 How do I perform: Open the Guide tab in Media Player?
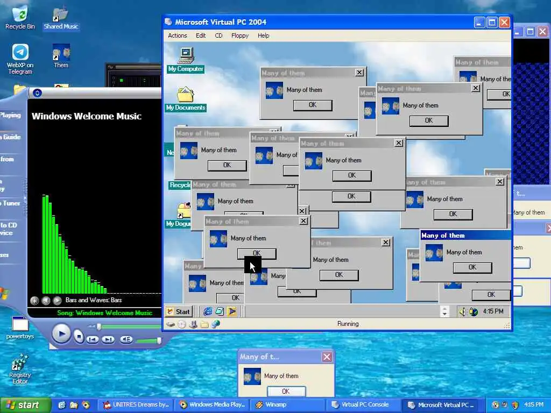click(x=10, y=137)
